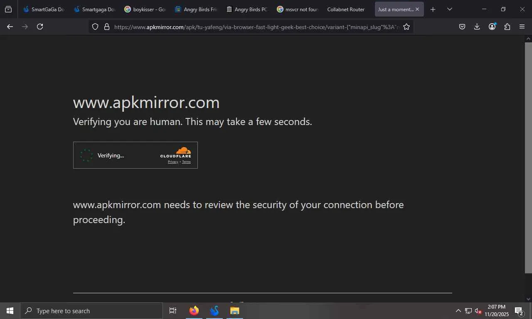Switch to the Angry Birds PC tab
Screen dimensions: 532x319
click(246, 9)
